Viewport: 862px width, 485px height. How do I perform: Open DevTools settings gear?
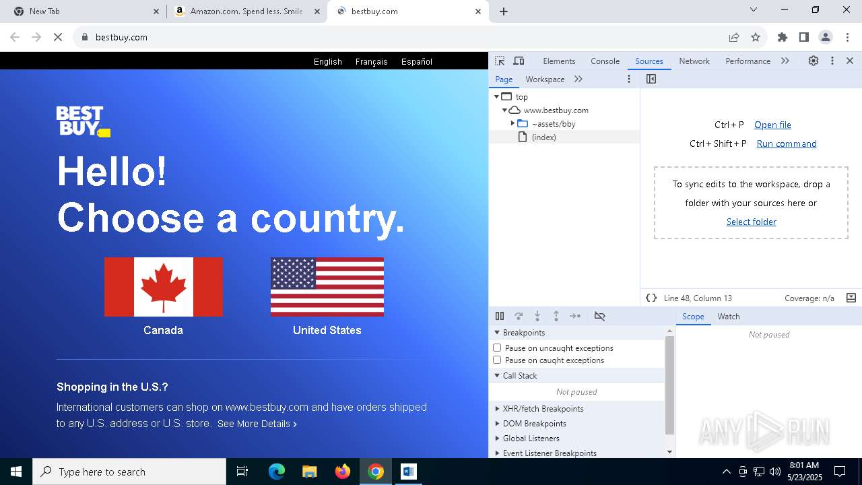point(814,61)
